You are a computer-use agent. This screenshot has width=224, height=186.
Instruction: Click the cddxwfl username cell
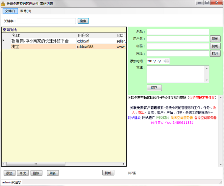(96, 41)
